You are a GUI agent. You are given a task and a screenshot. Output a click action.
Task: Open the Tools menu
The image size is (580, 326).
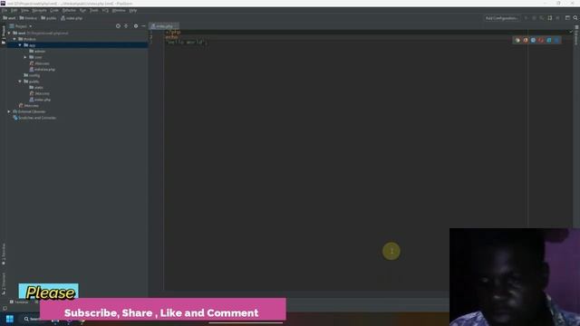pos(94,10)
